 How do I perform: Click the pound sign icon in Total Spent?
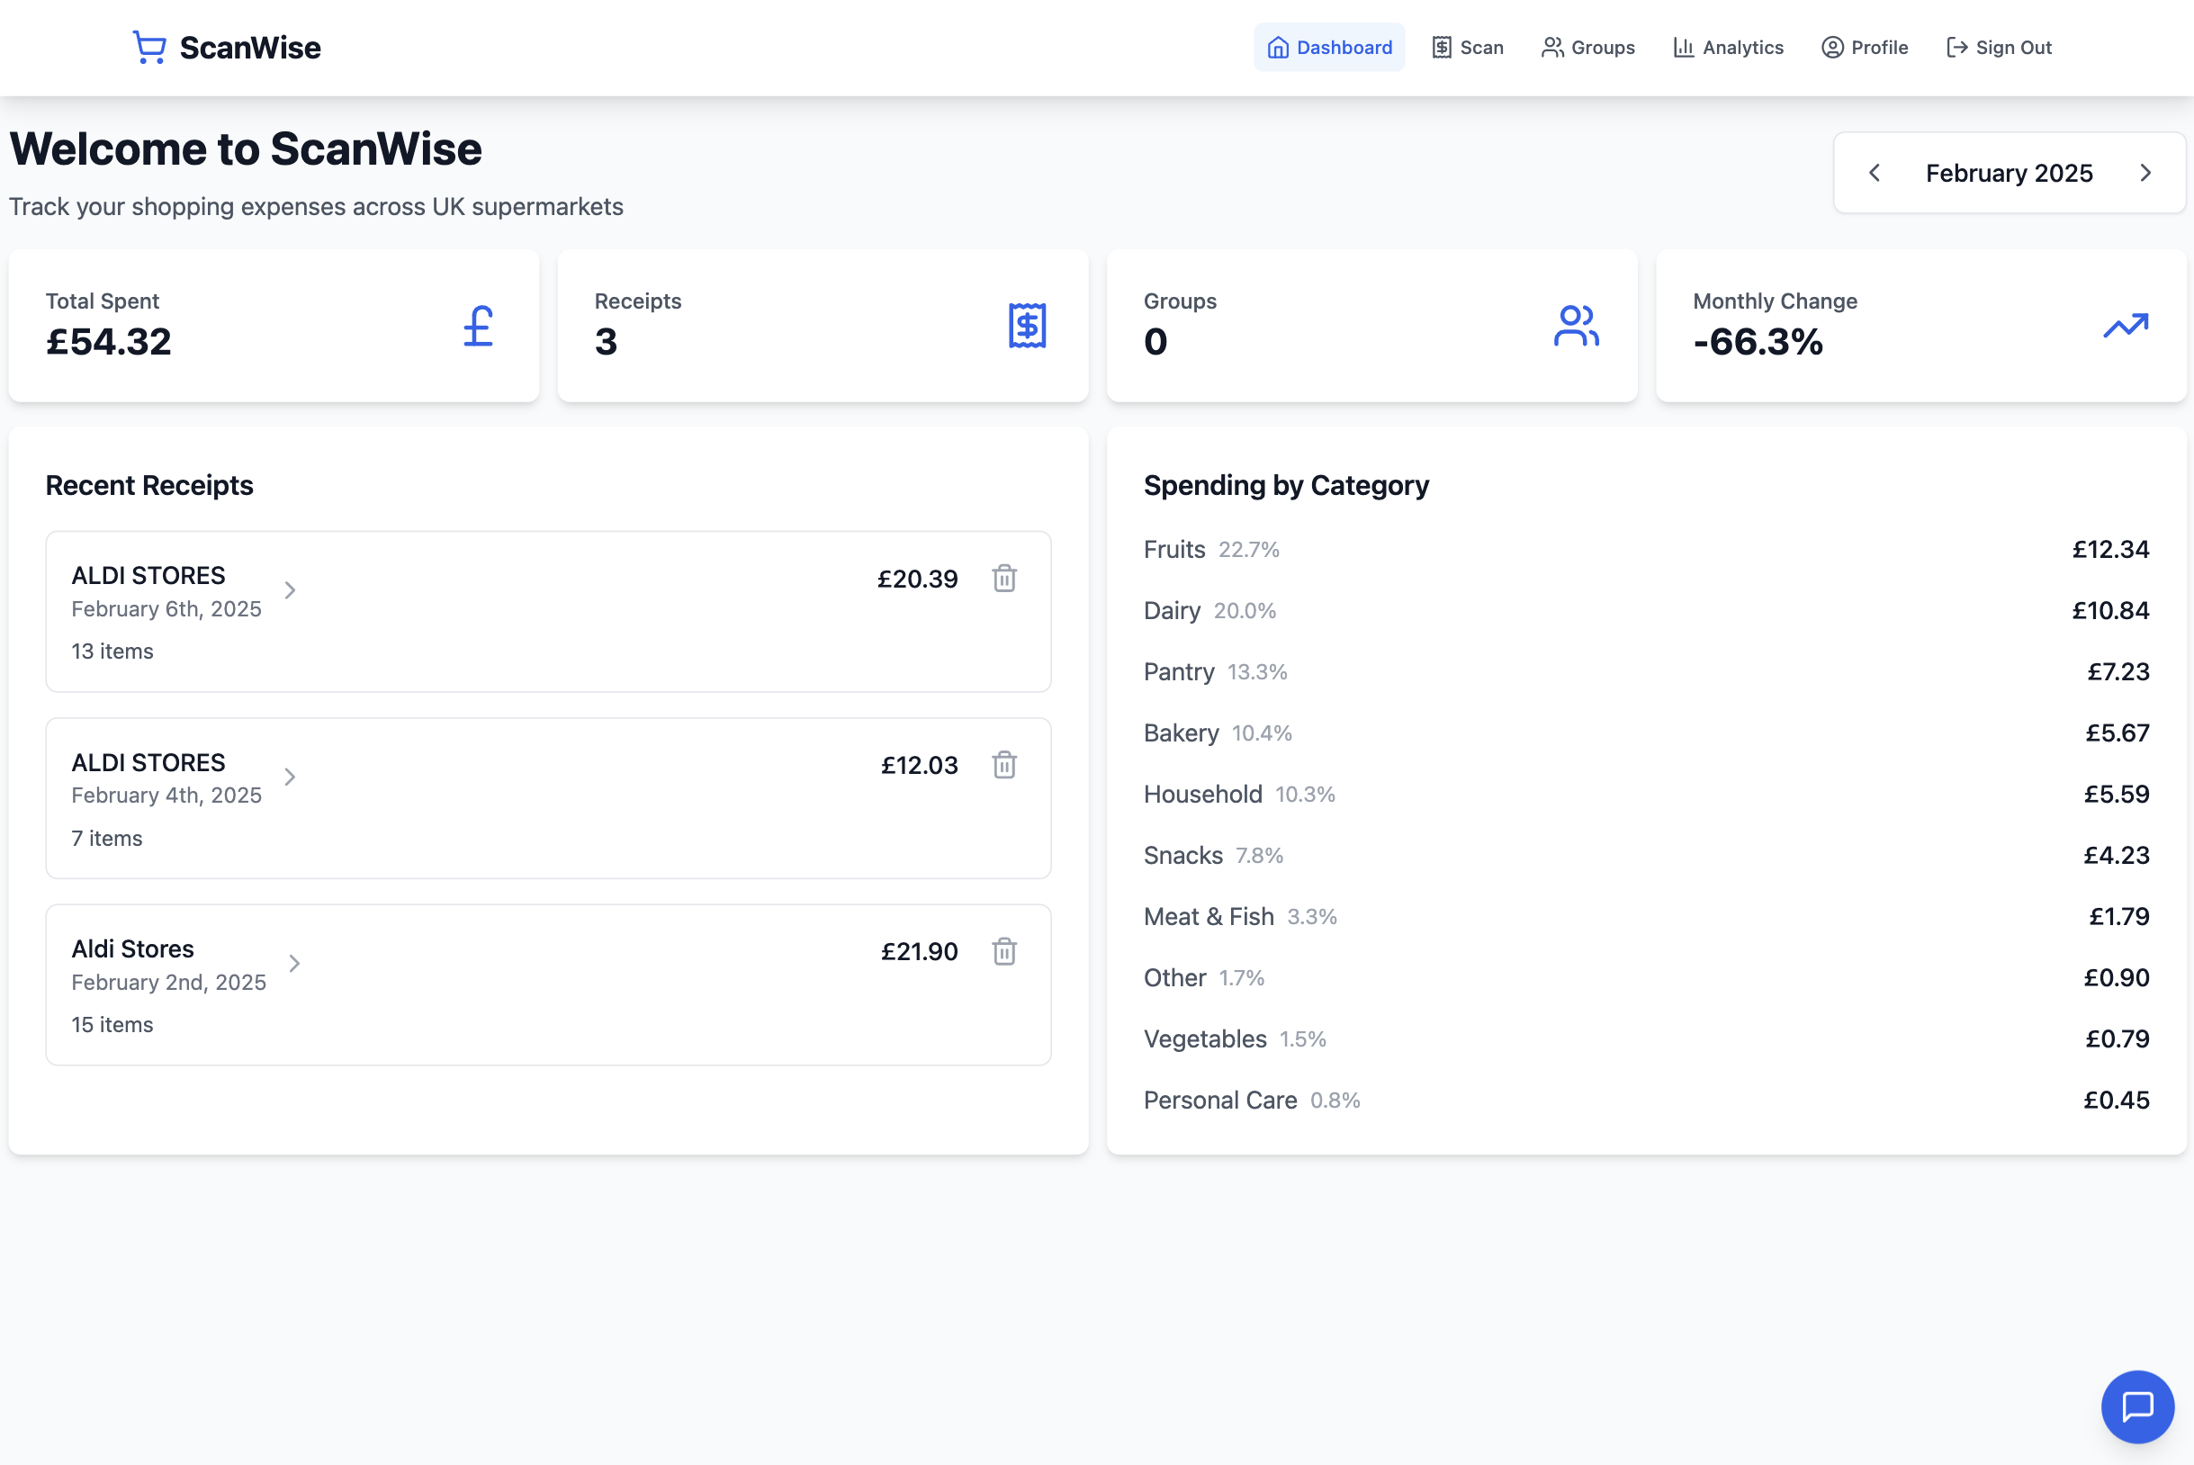click(479, 326)
